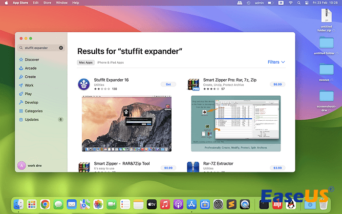The height and width of the screenshot is (214, 342).
Task: Open Updates with 6 pending
Action: (x=32, y=120)
